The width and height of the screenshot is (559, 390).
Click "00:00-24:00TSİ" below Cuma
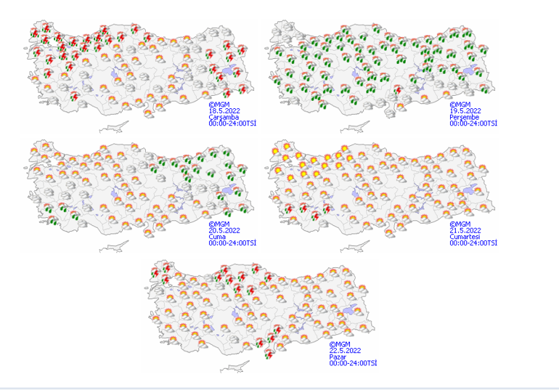232,243
